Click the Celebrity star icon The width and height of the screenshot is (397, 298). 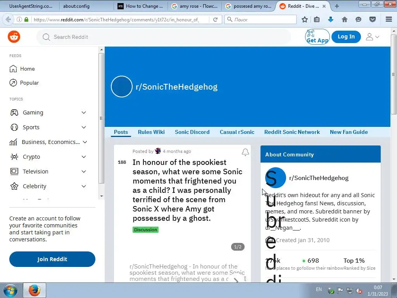(x=14, y=186)
